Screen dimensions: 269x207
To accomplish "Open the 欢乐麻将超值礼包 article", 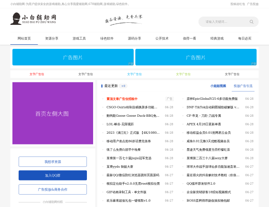I will (128, 200).
